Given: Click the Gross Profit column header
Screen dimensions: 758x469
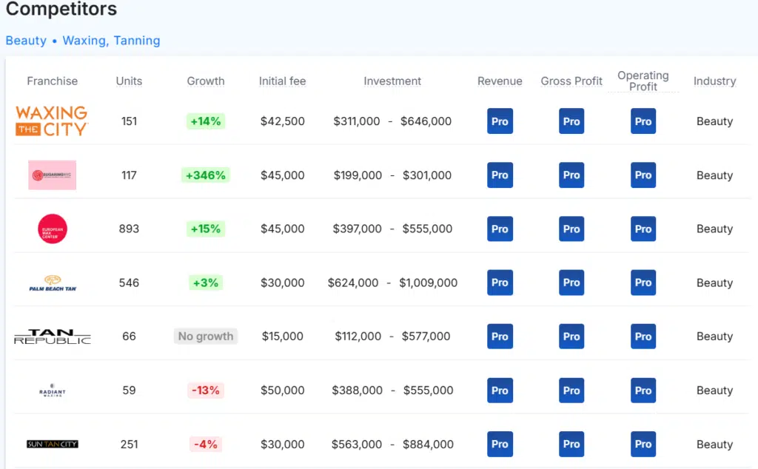Looking at the screenshot, I should coord(571,81).
